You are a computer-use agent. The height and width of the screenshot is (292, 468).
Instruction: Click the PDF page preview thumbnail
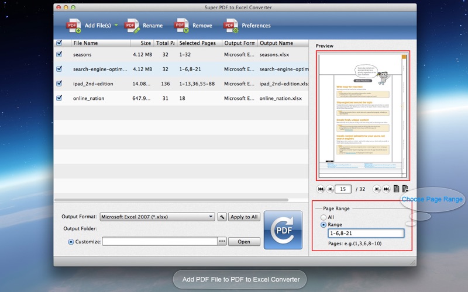(x=363, y=116)
